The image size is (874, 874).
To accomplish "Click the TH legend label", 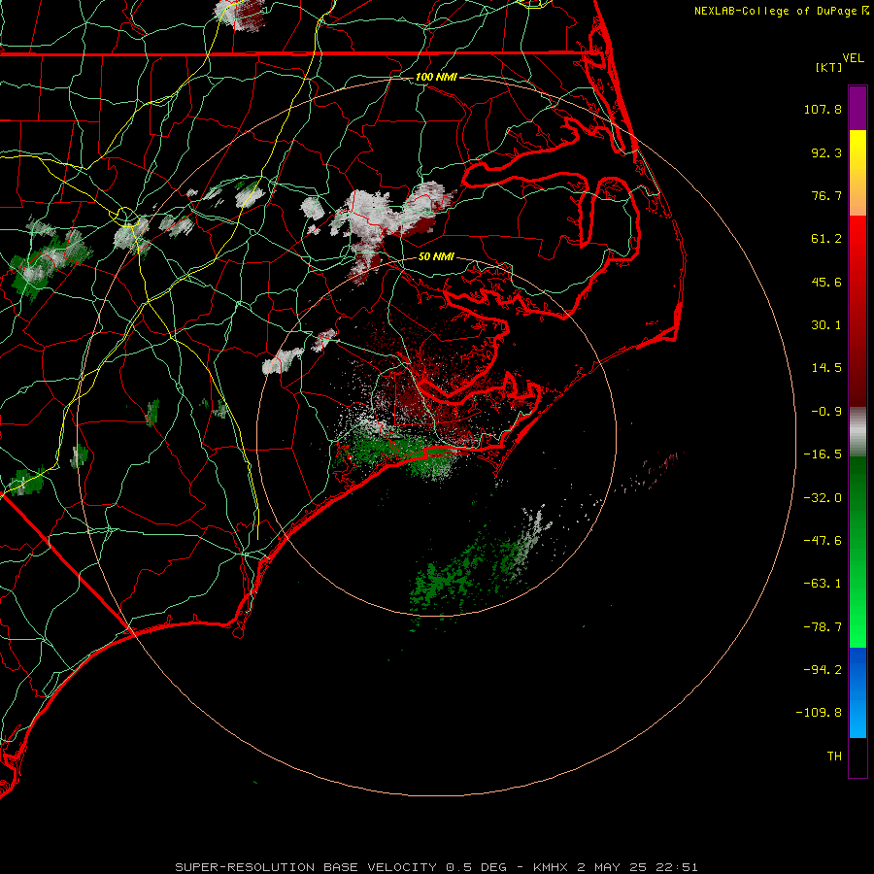I will (834, 756).
